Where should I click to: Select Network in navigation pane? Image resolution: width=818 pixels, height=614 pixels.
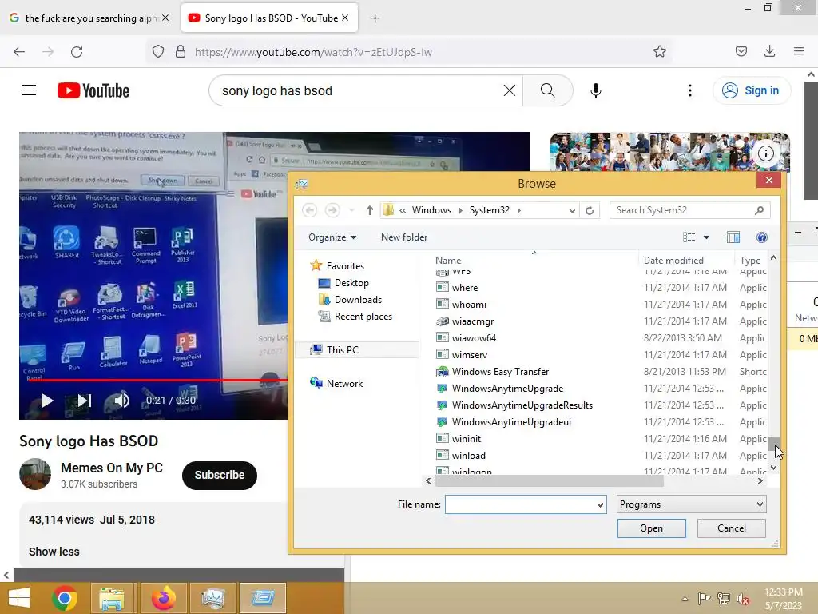click(344, 383)
